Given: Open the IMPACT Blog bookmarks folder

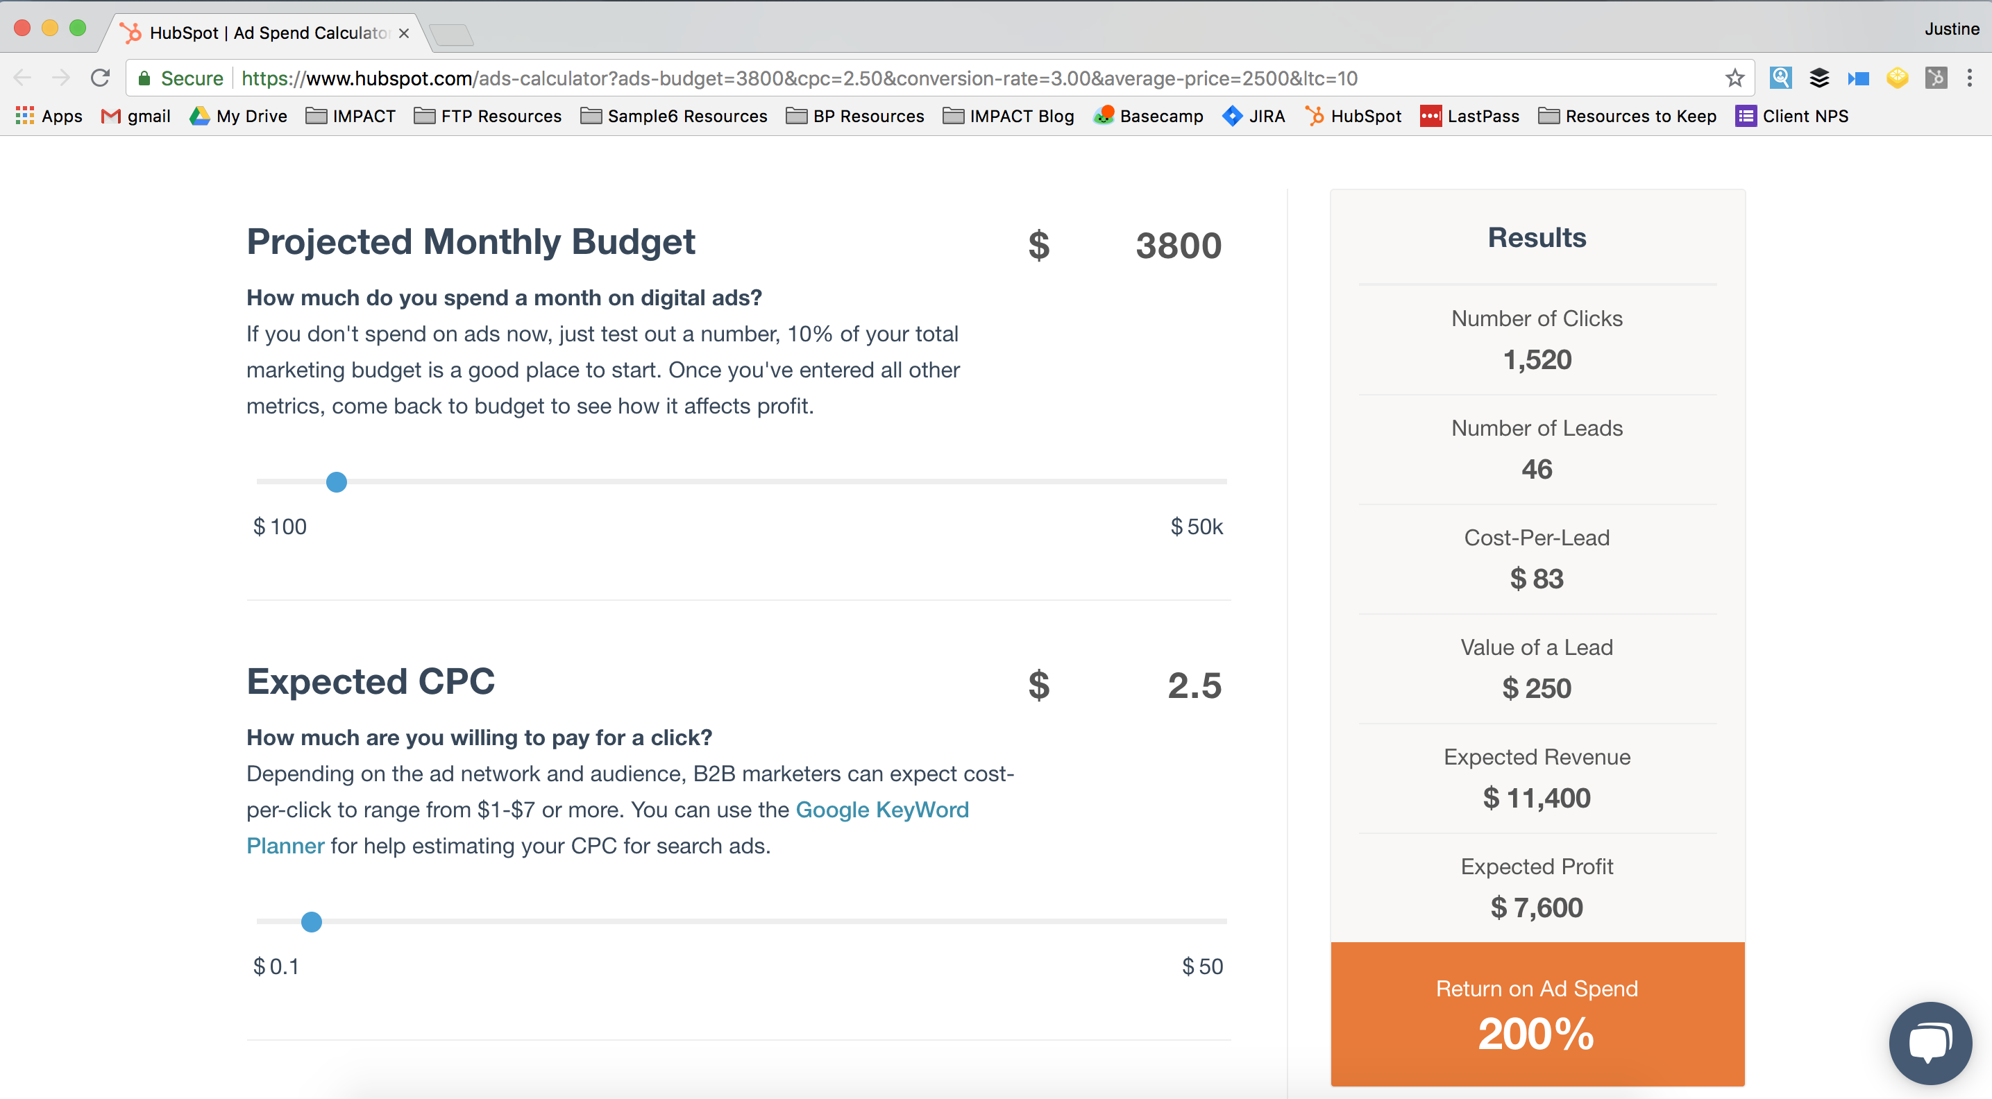Looking at the screenshot, I should click(1009, 116).
